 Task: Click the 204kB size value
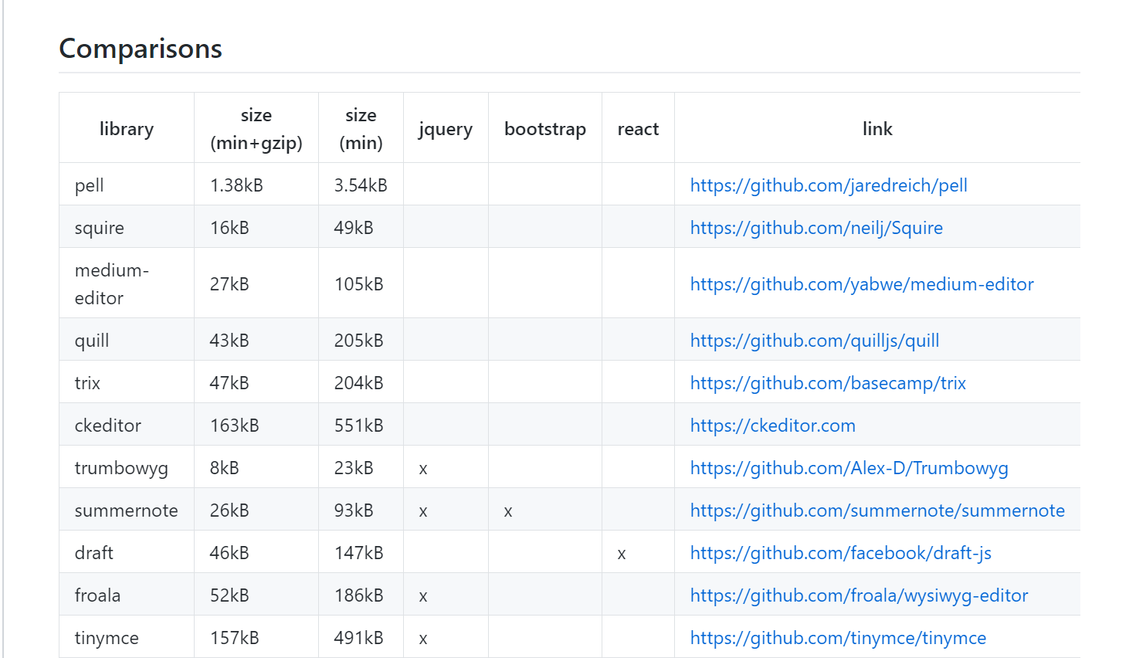[359, 383]
